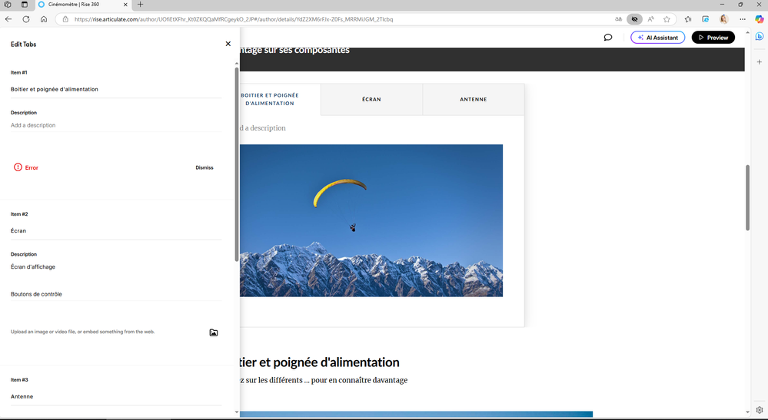768x420 pixels.
Task: Add a sidebar app with plus icon
Action: click(x=760, y=62)
